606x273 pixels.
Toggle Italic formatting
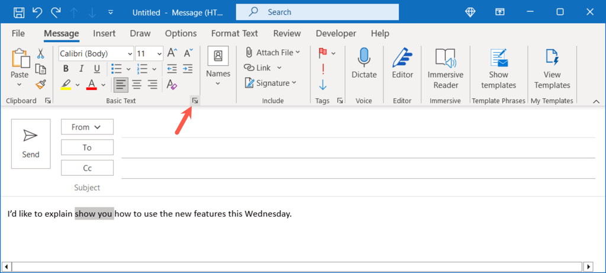coord(81,69)
